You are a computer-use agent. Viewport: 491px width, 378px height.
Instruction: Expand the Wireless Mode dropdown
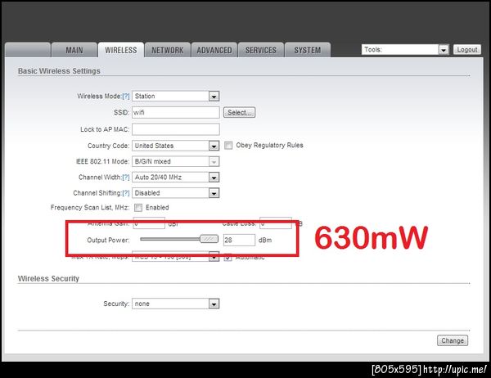[176, 97]
